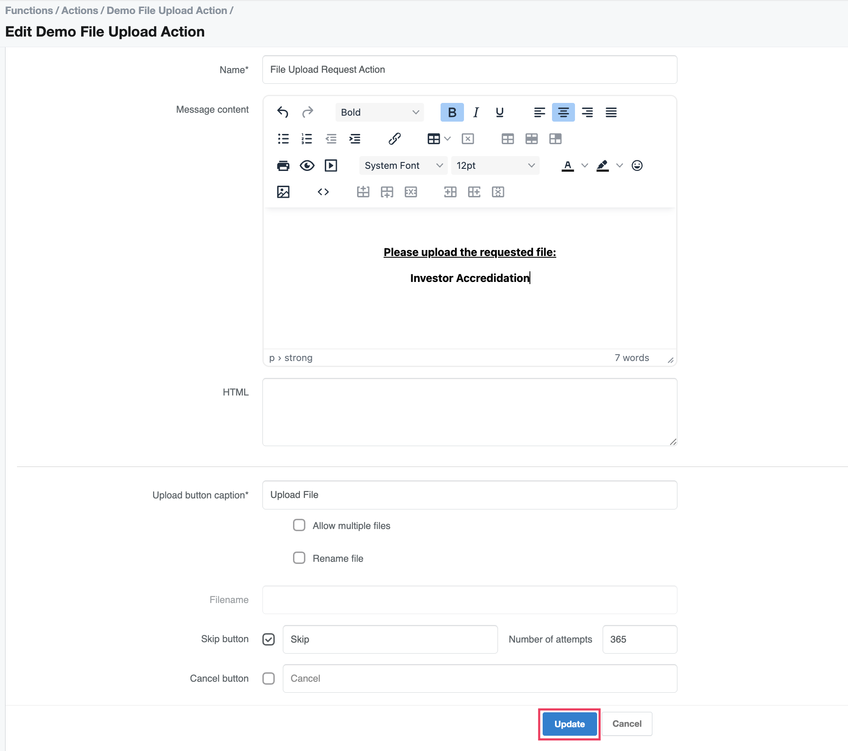
Task: Click the Number of attempts field
Action: (639, 639)
